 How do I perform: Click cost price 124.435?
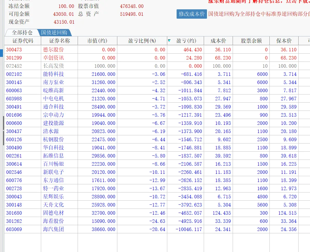(x=222, y=213)
